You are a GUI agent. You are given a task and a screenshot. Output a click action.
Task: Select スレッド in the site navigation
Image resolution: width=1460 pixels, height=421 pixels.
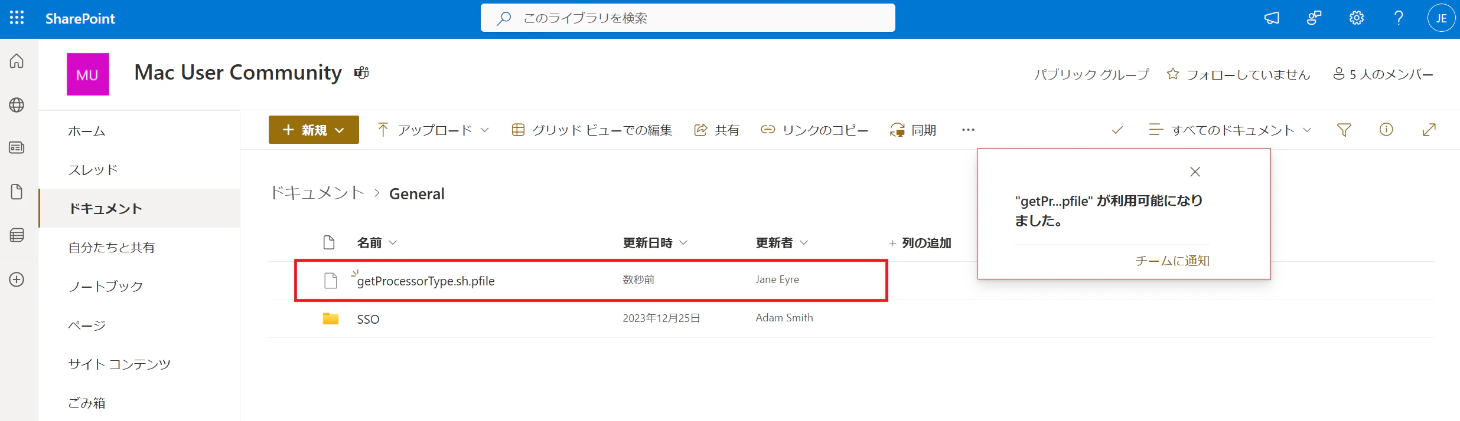pyautogui.click(x=93, y=170)
